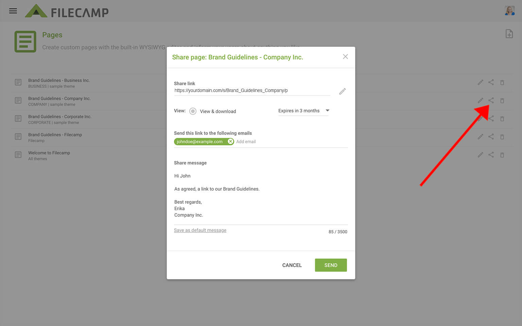Edit Brand Guidelines - Business Inc. page

coord(480,83)
